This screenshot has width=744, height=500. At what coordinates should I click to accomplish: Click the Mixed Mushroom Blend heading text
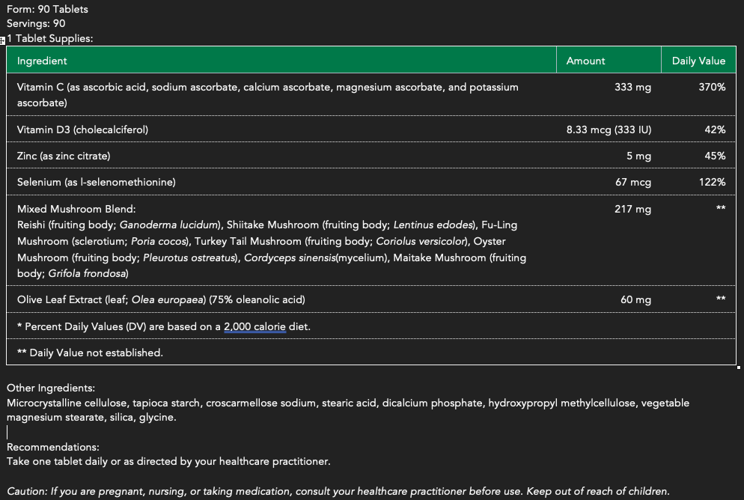coord(76,209)
